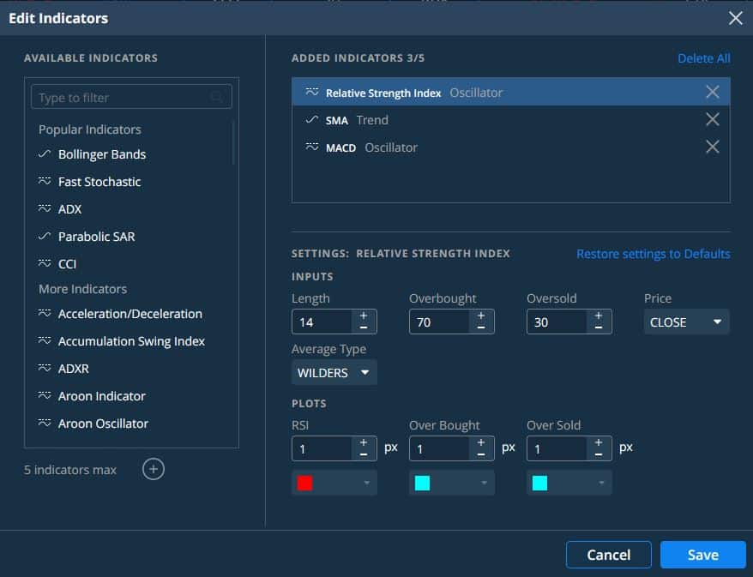Decrease the Length value with minus

(x=364, y=328)
